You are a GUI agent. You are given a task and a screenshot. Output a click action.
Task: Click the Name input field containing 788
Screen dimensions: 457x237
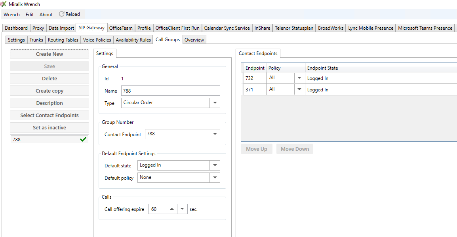pos(171,91)
